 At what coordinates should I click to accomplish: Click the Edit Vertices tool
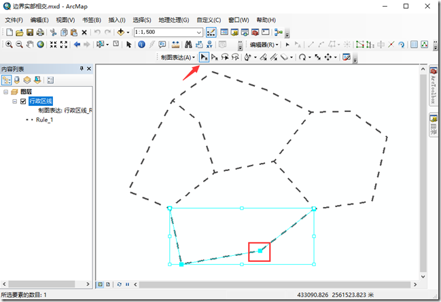[x=360, y=44]
